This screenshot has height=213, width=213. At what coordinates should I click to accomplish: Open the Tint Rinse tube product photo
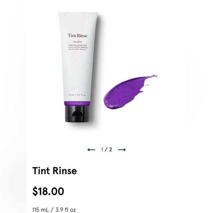coord(77,67)
